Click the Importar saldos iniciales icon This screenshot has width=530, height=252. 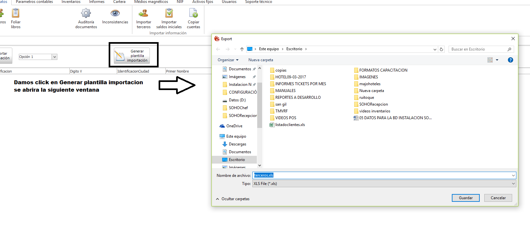click(169, 13)
